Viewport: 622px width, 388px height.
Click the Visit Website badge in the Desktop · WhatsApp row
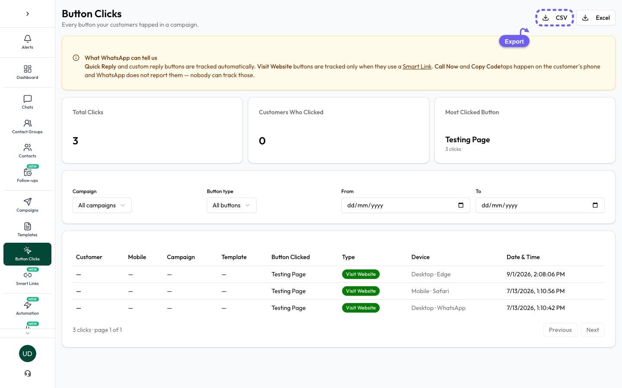pos(361,308)
